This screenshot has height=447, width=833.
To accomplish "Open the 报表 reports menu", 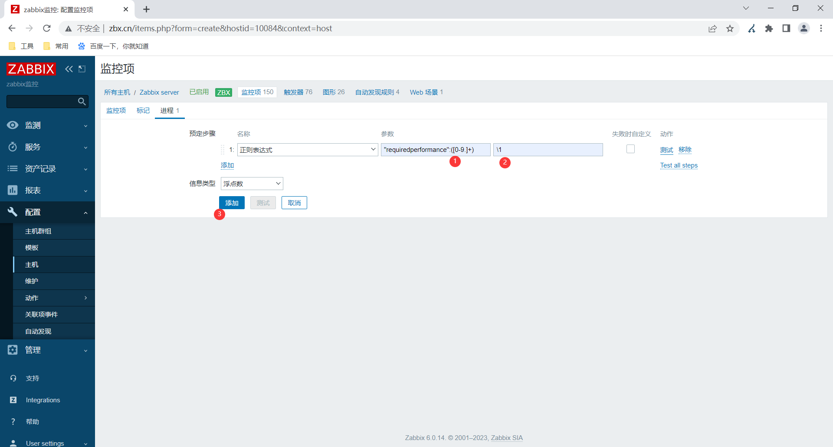I will pos(47,191).
